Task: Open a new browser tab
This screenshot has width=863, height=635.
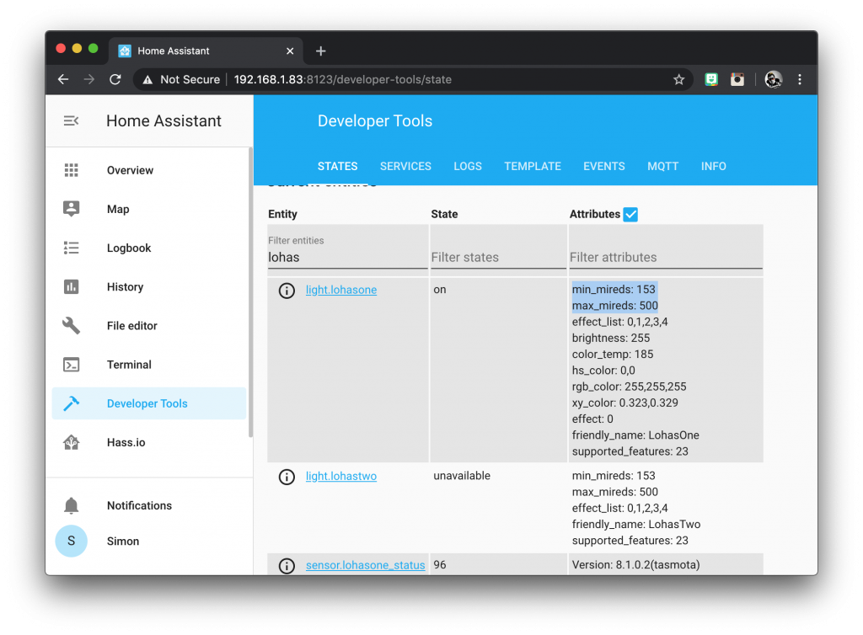Action: coord(321,51)
